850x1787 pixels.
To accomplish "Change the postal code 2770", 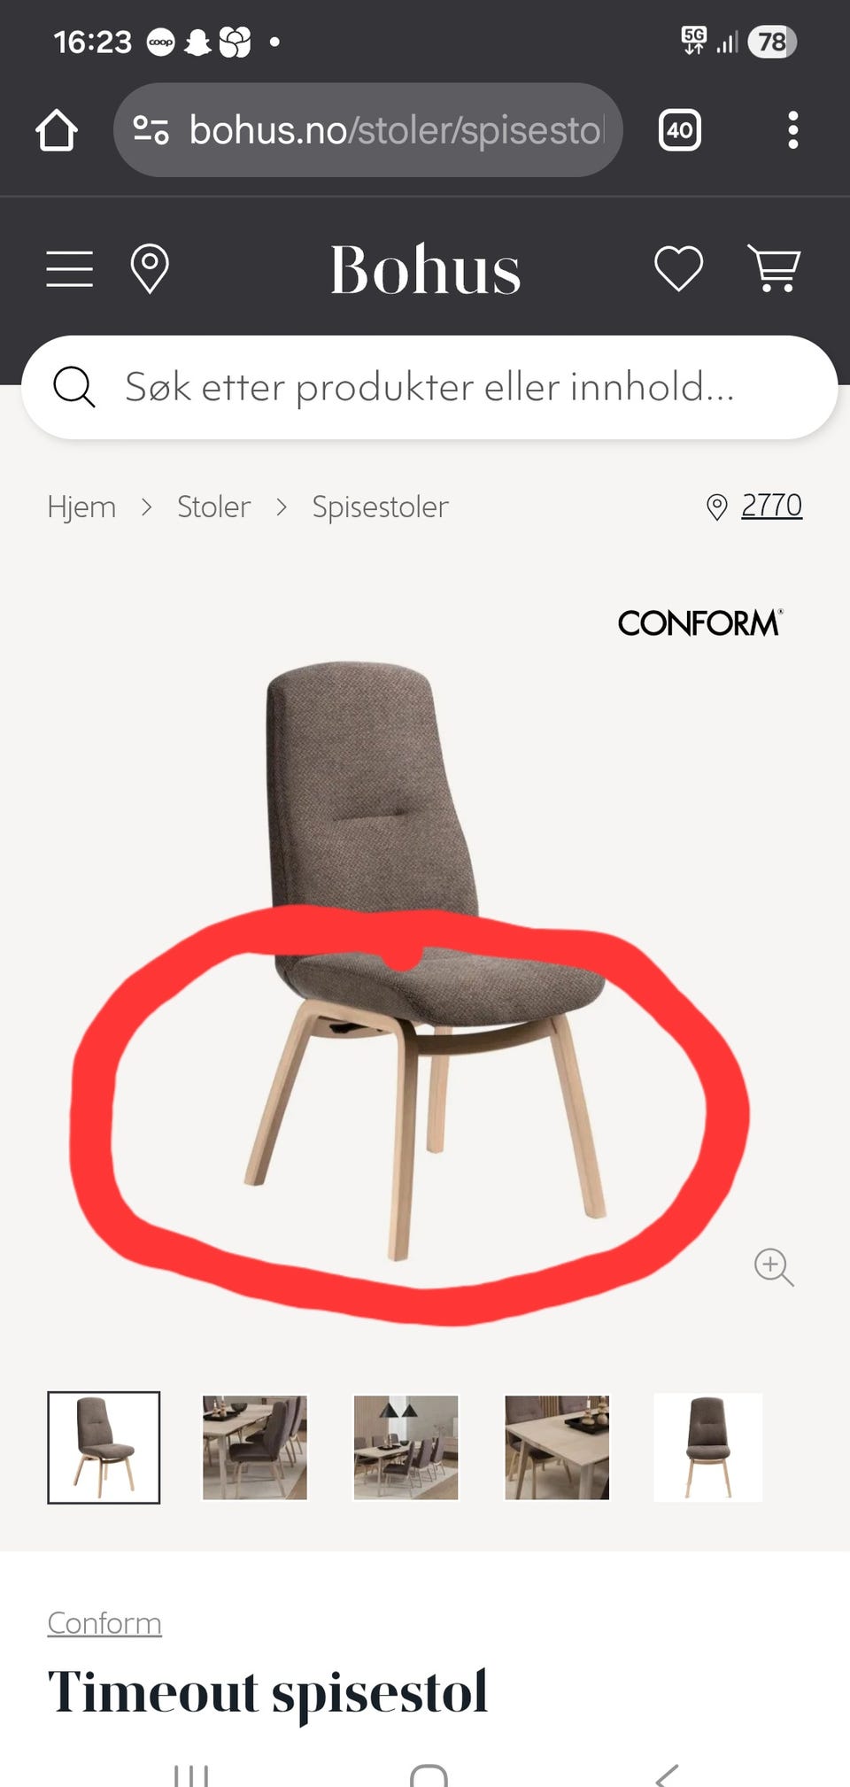I will coord(771,506).
